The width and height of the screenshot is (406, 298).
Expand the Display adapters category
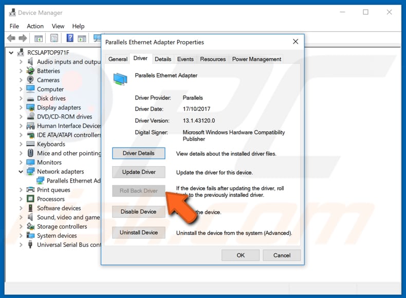[21, 108]
